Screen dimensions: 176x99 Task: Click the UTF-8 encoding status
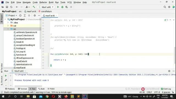(157, 92)
